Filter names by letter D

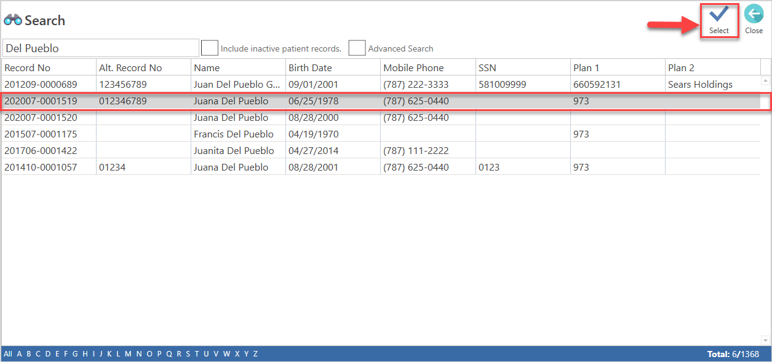click(47, 354)
